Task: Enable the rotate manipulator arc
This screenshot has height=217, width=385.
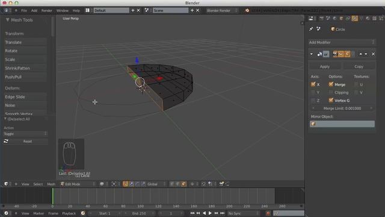Action: point(138,184)
